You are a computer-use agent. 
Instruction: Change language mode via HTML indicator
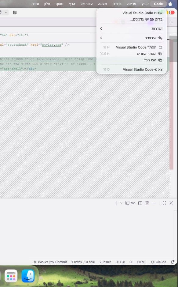(142, 262)
